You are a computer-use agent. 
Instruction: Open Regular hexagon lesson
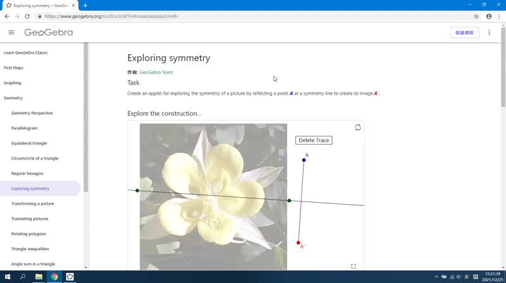pos(27,174)
